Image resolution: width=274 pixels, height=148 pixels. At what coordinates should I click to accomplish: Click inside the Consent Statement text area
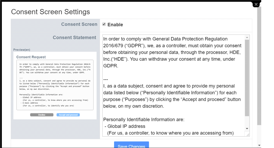174,86
